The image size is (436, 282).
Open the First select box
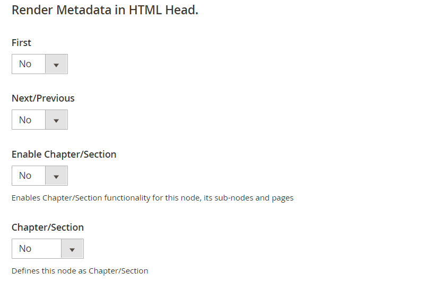40,64
